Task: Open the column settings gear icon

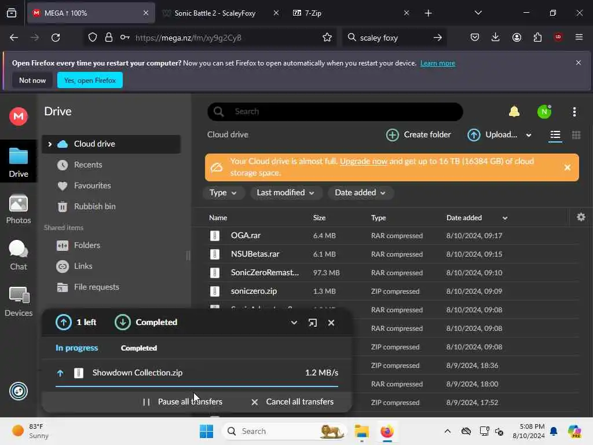Action: pyautogui.click(x=581, y=217)
